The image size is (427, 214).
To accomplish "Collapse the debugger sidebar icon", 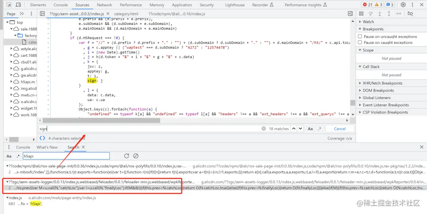I will click(350, 13).
